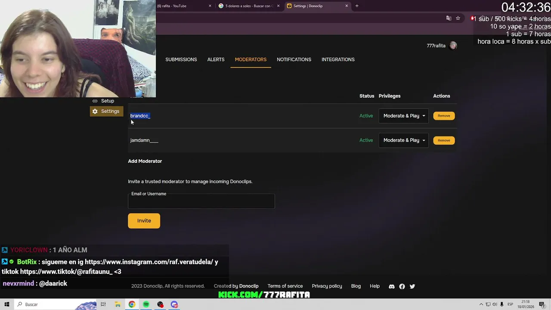Open a new browser tab with plus

coord(357,6)
